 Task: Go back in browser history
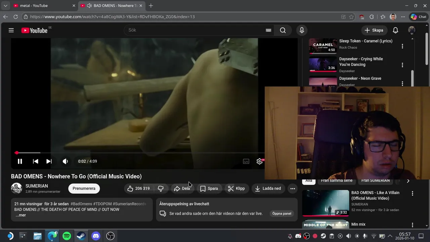(x=5, y=17)
